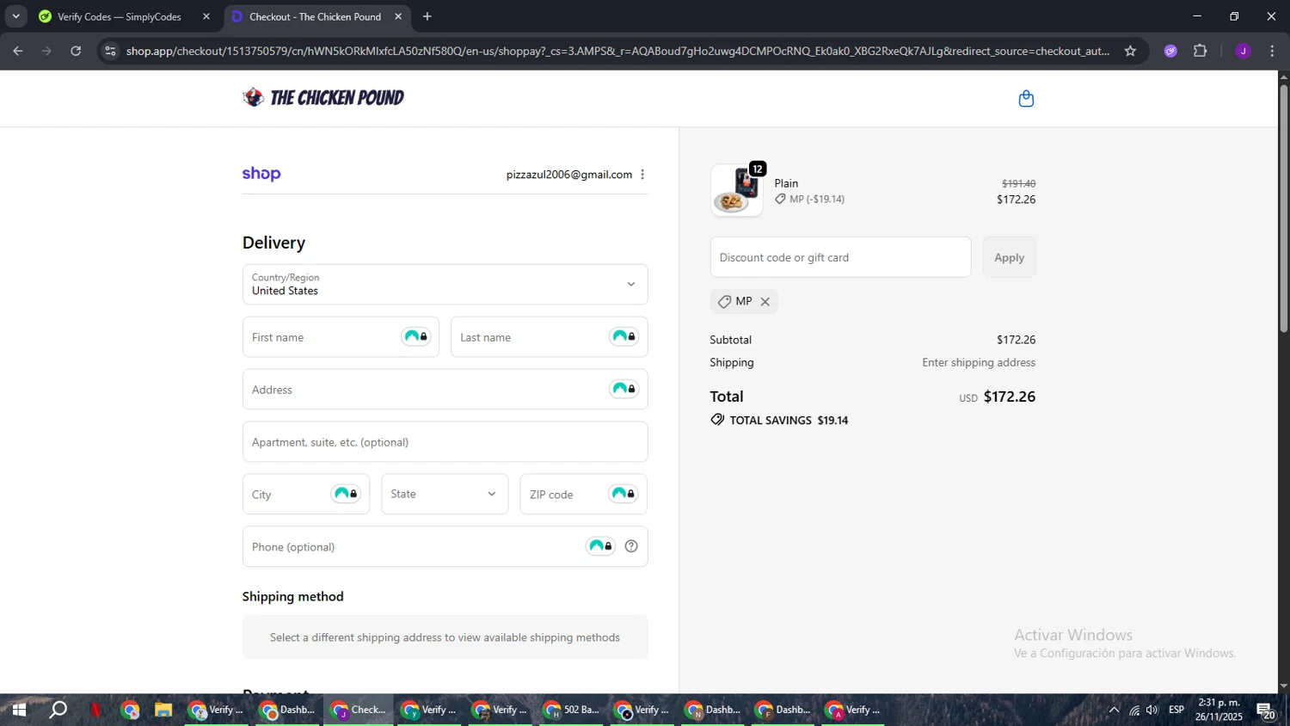Click the autofill icon in the Phone field
Screen dimensions: 1290x726
click(x=601, y=546)
